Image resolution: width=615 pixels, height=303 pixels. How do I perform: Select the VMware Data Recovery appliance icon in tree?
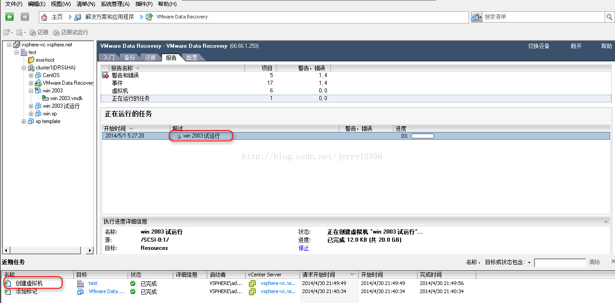38,83
